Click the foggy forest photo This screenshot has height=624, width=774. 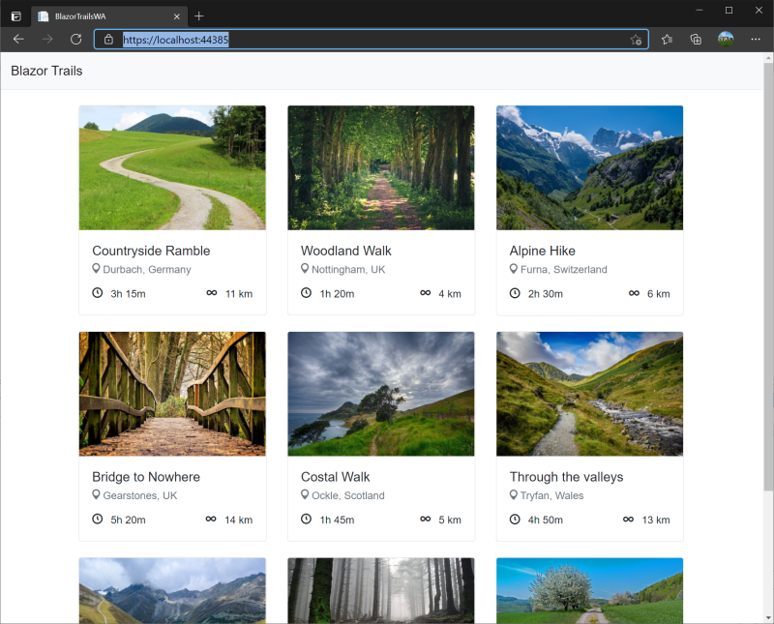click(x=381, y=590)
